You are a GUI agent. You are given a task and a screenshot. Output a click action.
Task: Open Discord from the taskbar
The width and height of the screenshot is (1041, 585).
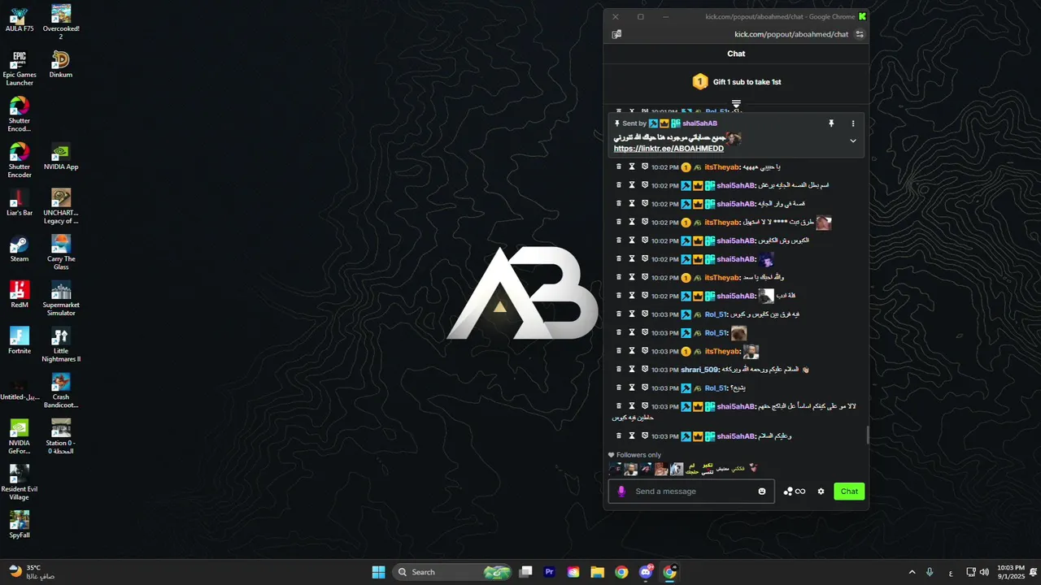click(x=646, y=572)
